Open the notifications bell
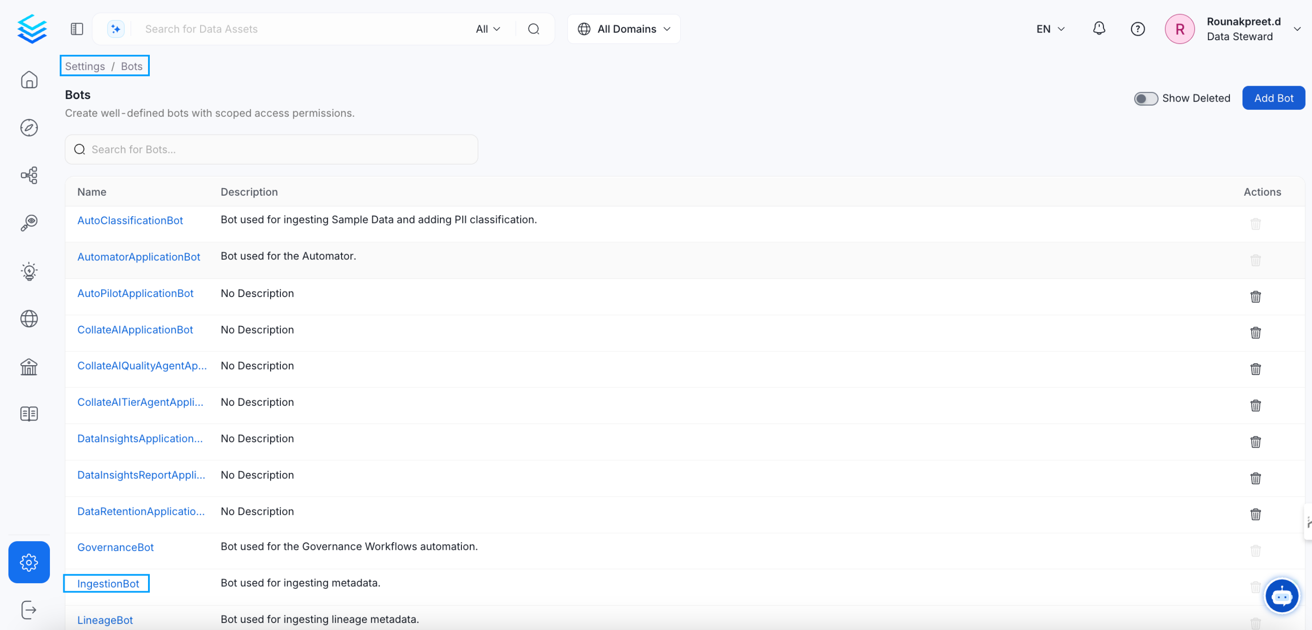This screenshot has width=1312, height=630. (x=1098, y=29)
